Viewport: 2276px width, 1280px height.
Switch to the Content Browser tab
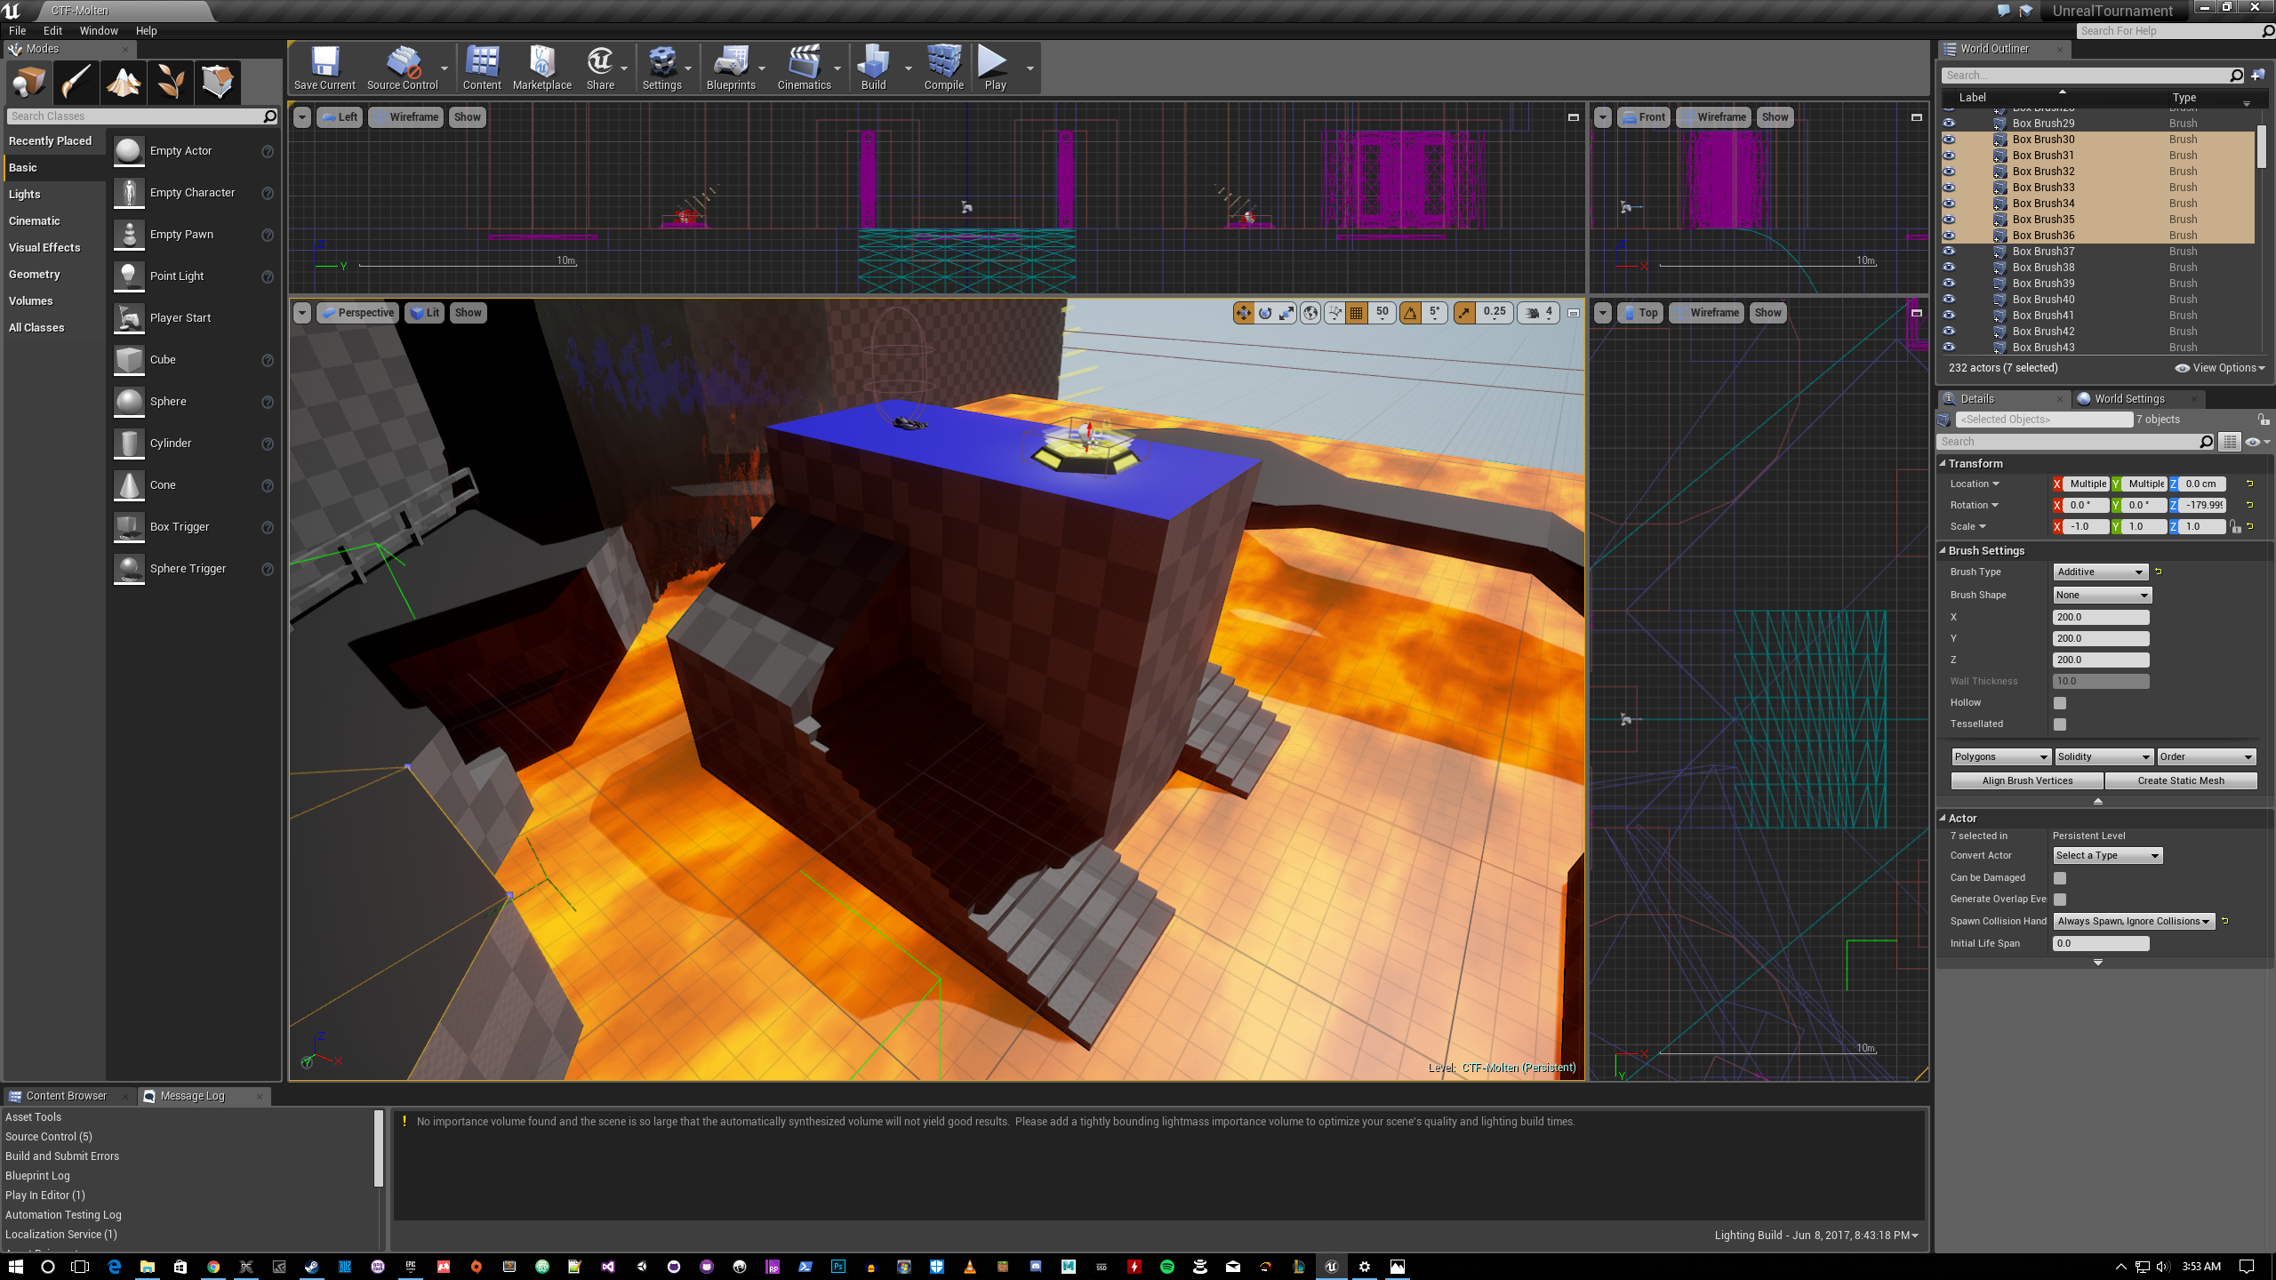66,1096
